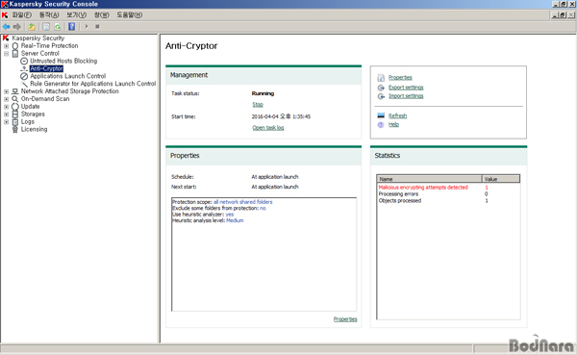The width and height of the screenshot is (577, 355).
Task: Click the blue Help question-mark toolbar icon
Action: (x=72, y=27)
